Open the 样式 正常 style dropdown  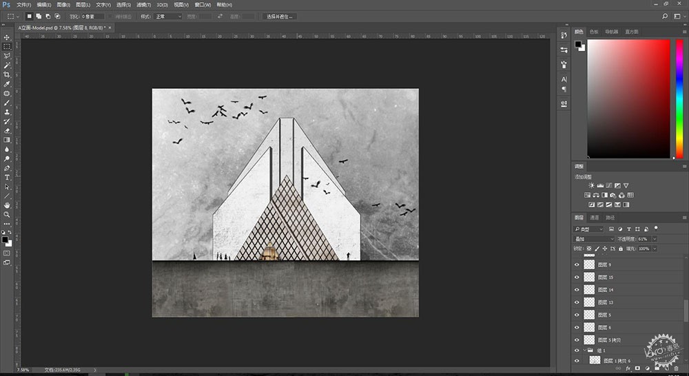click(168, 17)
